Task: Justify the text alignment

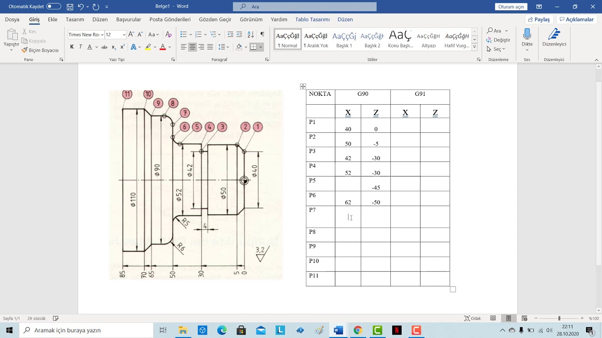Action: coord(210,47)
